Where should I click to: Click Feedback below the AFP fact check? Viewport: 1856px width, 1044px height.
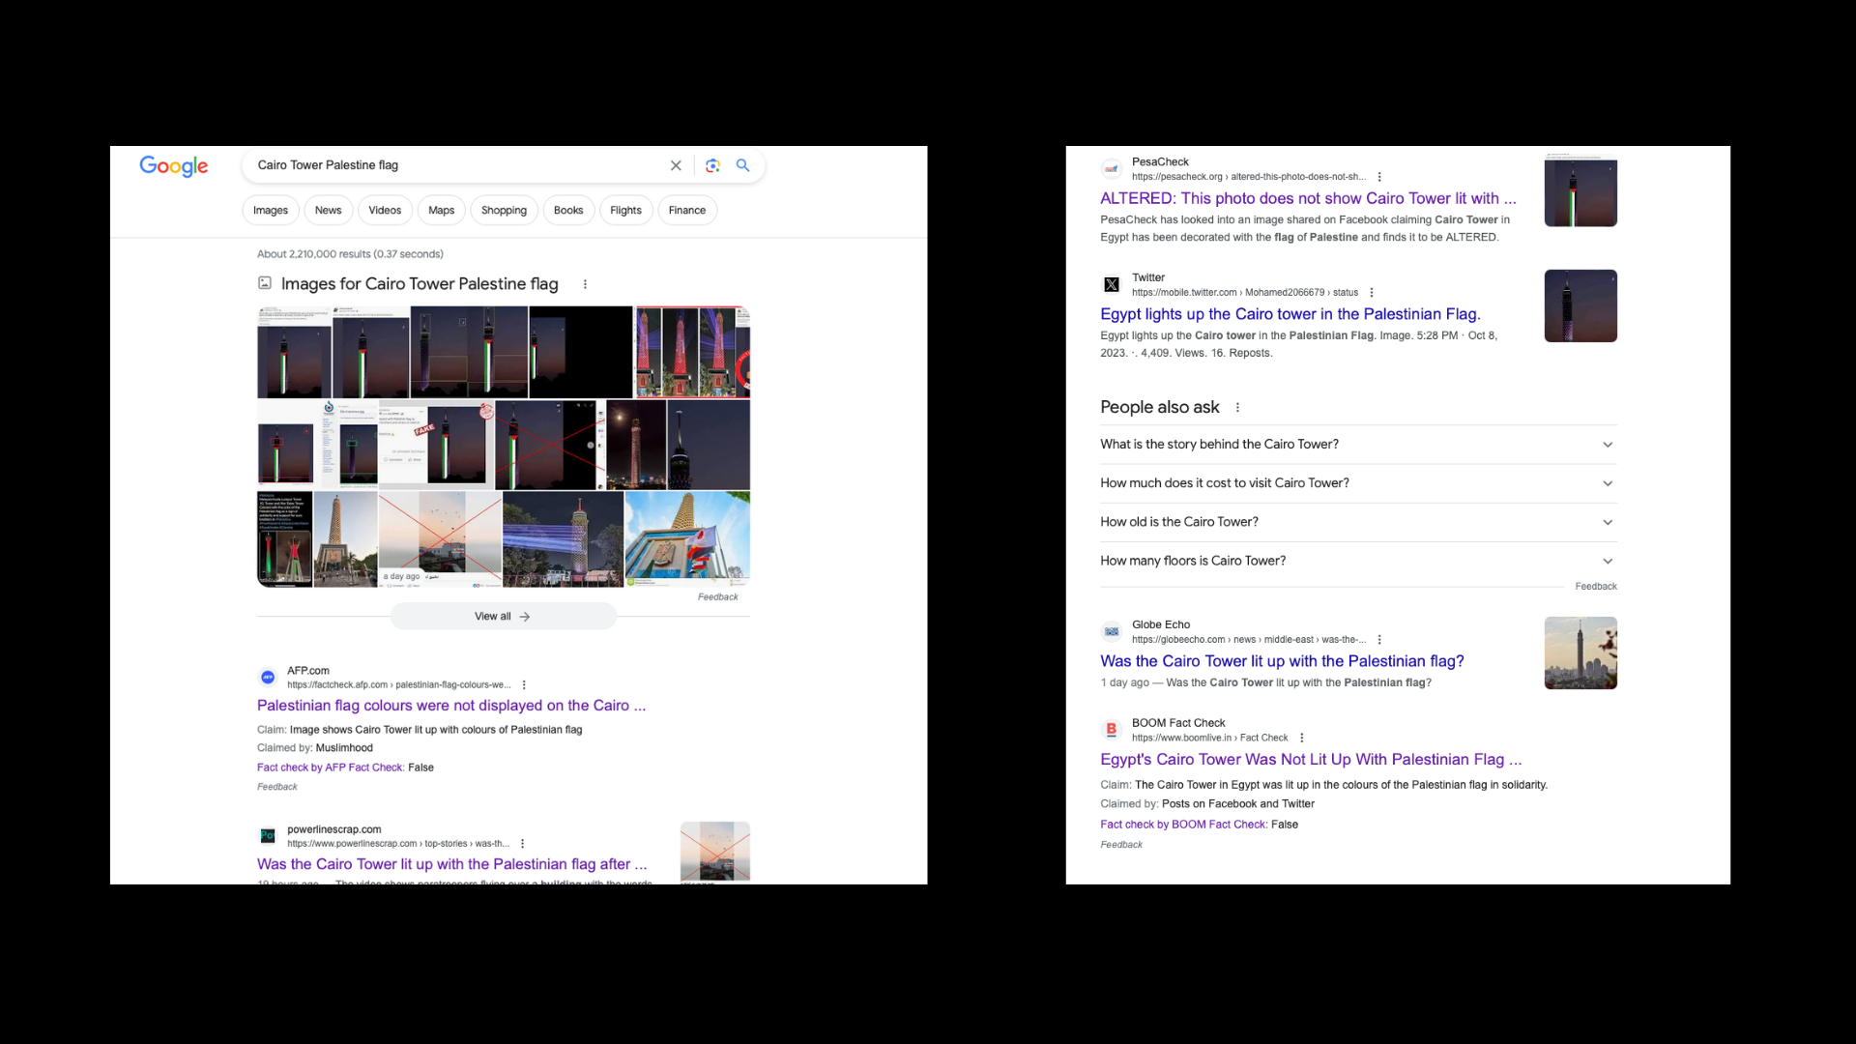tap(277, 787)
